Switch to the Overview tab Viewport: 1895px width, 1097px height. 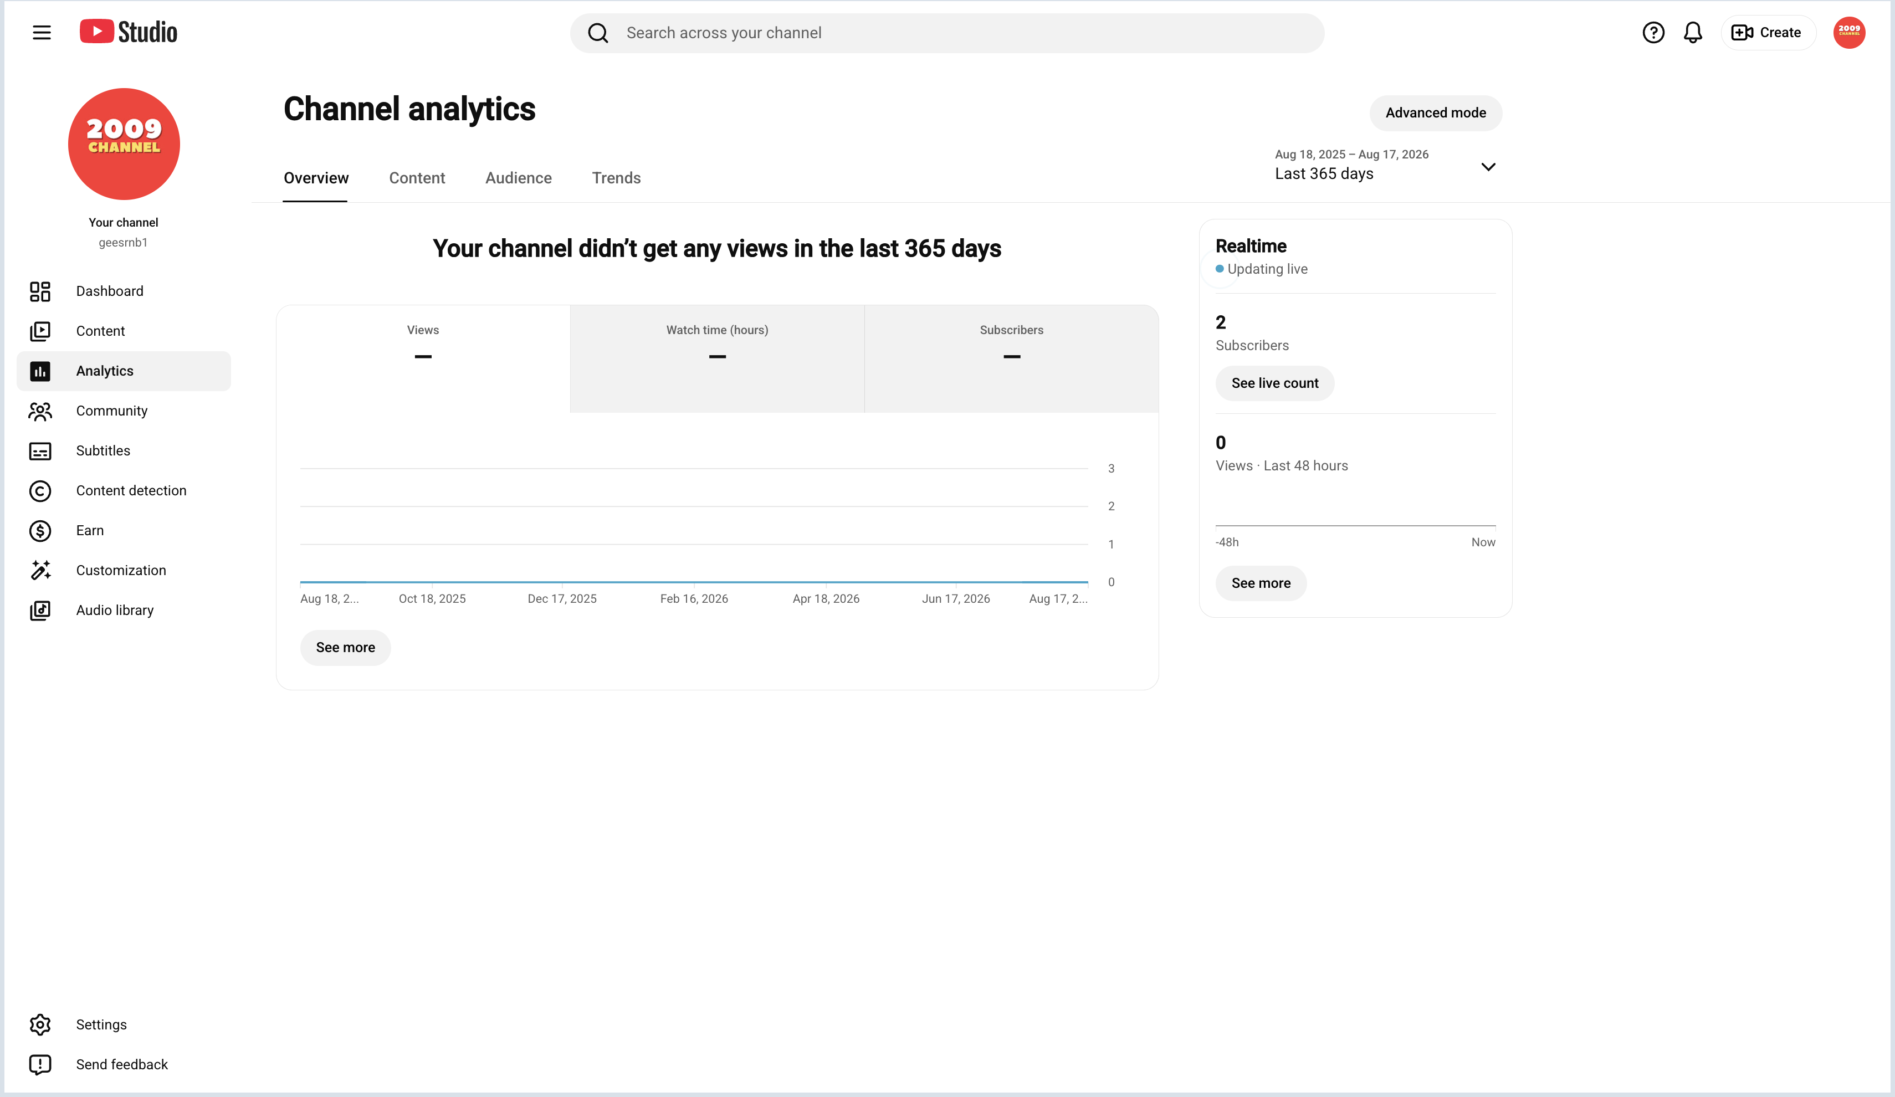coord(316,178)
